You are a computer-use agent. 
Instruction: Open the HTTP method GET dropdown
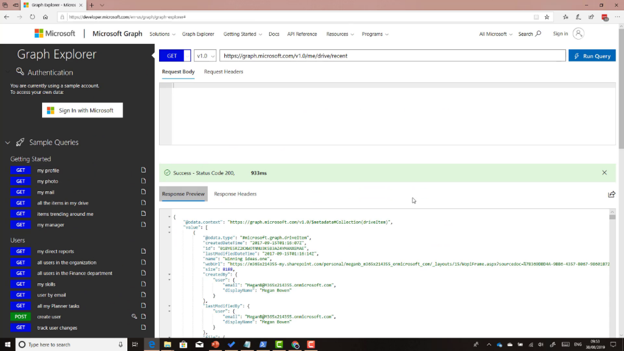coord(187,55)
